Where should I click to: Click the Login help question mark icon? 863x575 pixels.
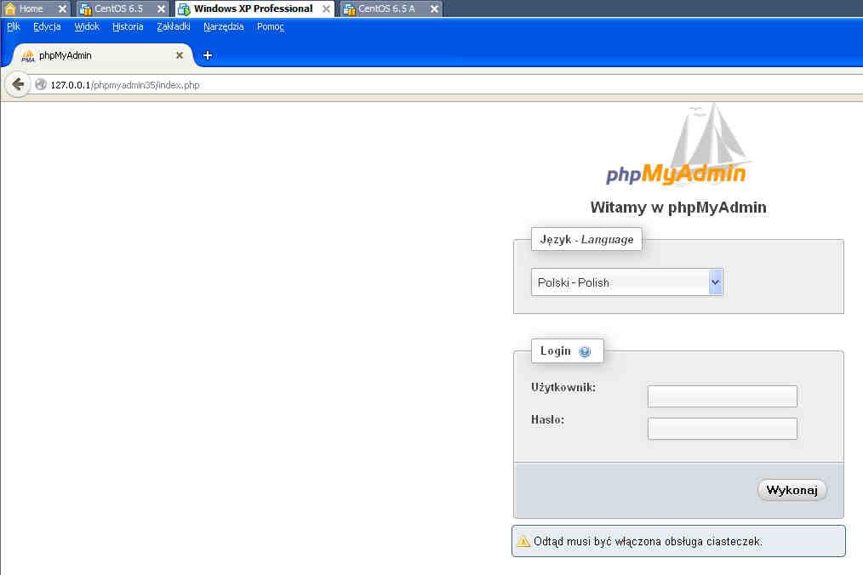point(585,351)
